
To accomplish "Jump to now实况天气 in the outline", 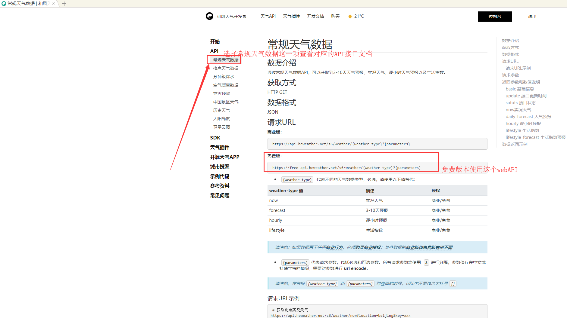I will [518, 110].
